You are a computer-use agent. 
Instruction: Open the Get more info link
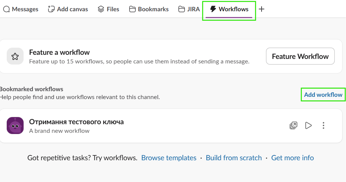292,158
